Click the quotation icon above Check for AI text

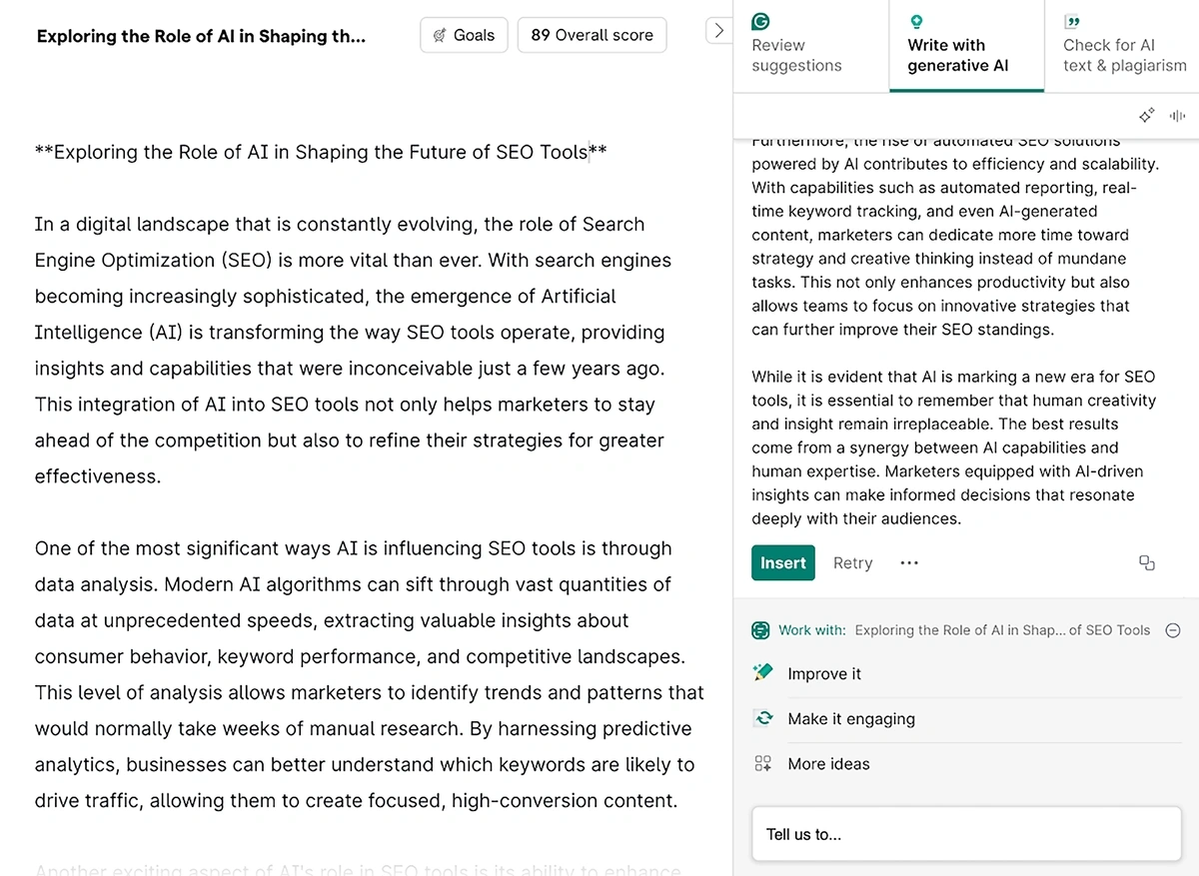[1072, 21]
